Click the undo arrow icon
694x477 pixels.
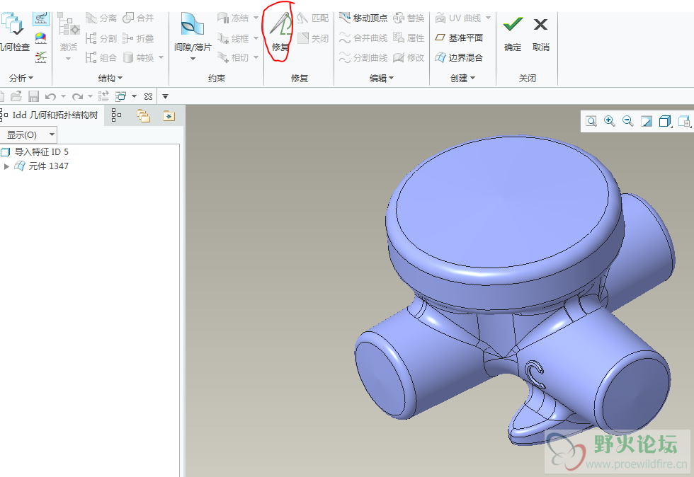tap(50, 96)
